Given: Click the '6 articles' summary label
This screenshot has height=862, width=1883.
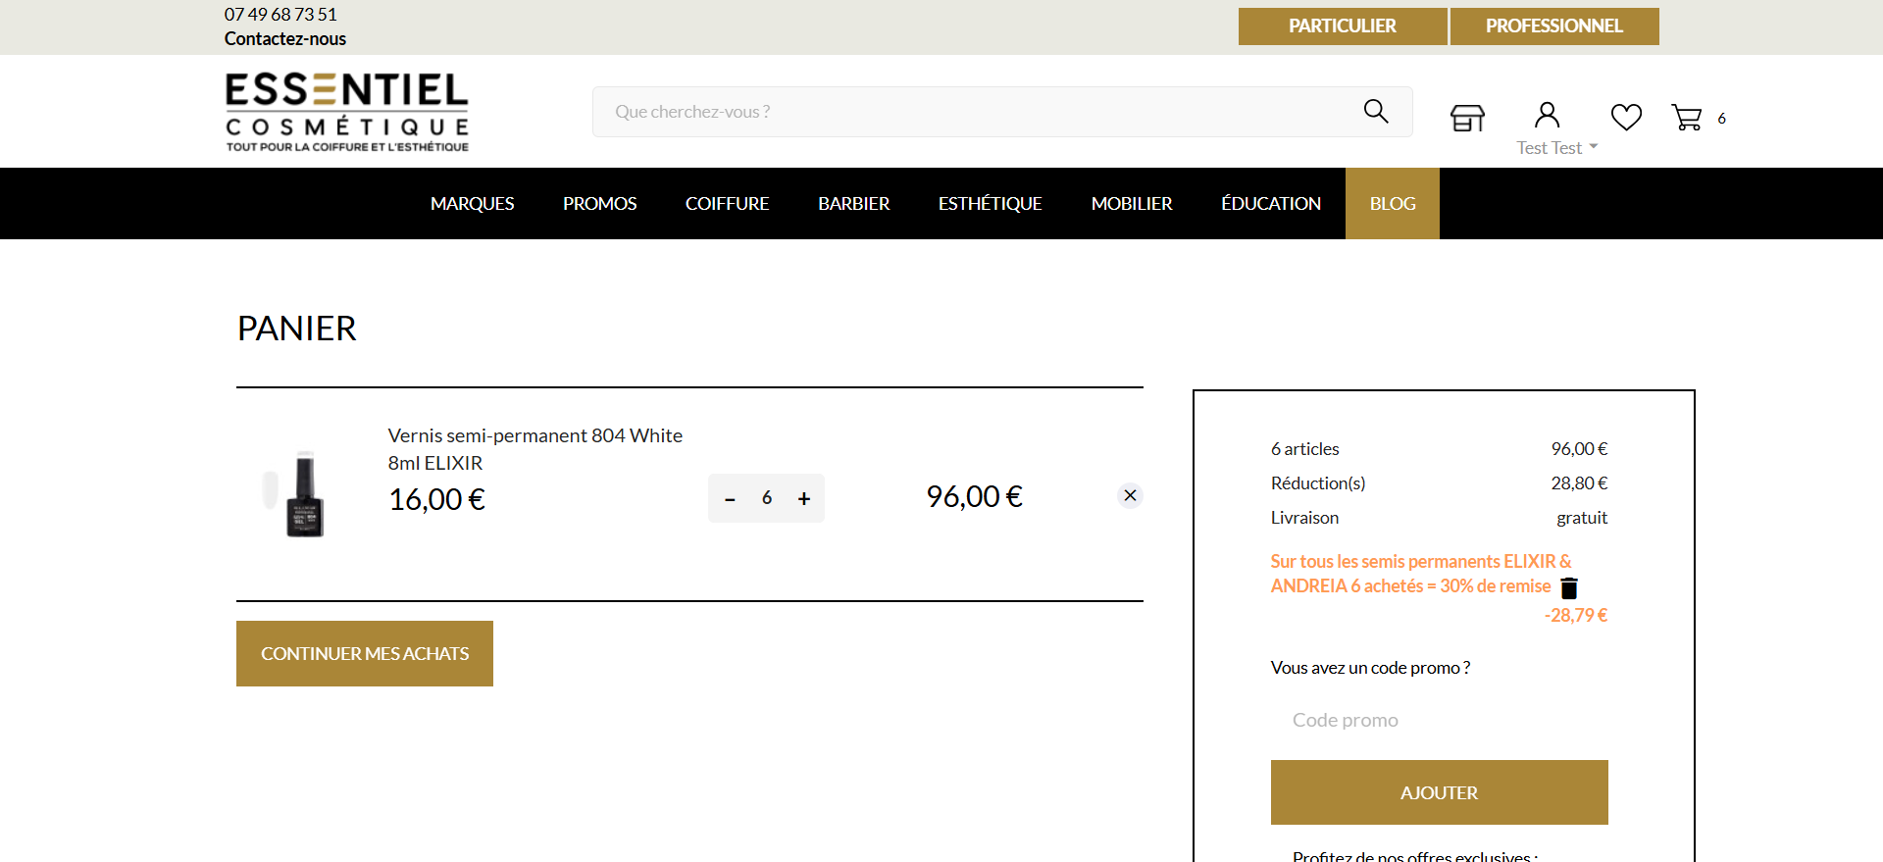Looking at the screenshot, I should (1305, 449).
